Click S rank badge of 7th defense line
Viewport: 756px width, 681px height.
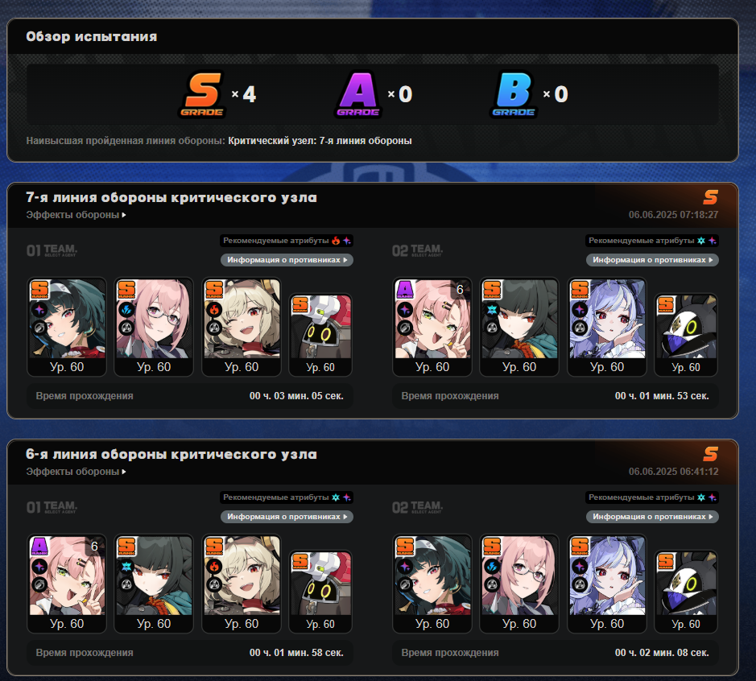[x=710, y=197]
